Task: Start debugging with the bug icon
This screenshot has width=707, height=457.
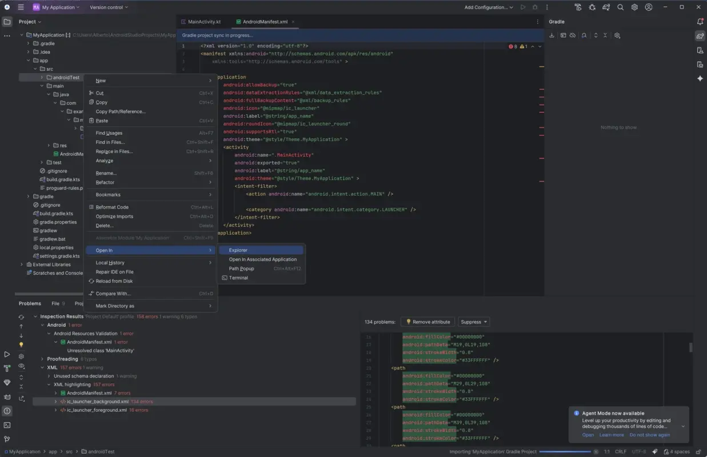Action: click(x=593, y=7)
